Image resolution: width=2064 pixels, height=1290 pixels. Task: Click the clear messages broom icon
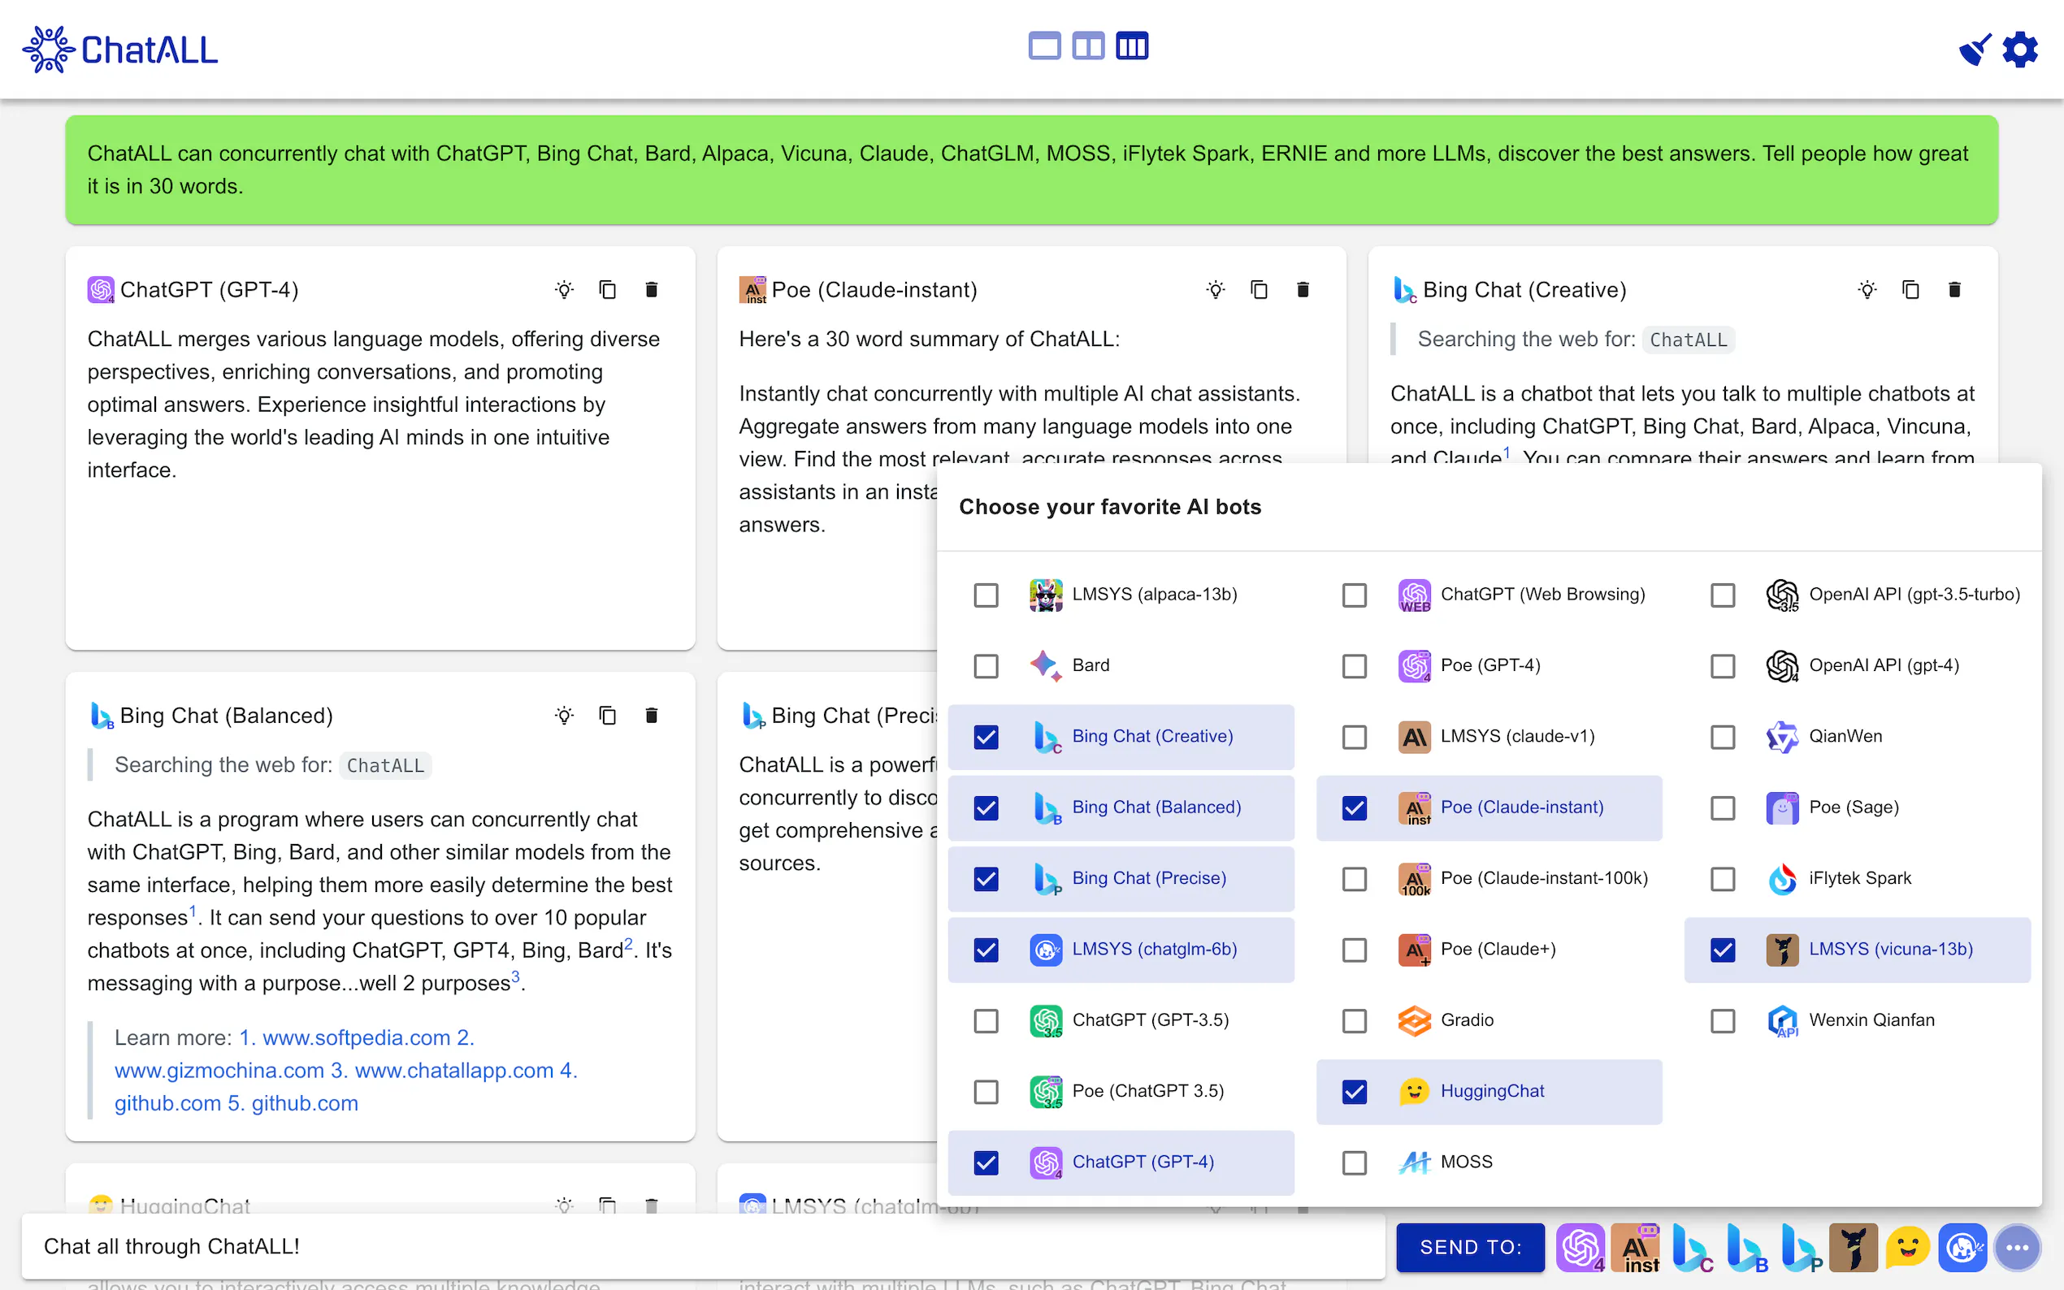[1975, 50]
